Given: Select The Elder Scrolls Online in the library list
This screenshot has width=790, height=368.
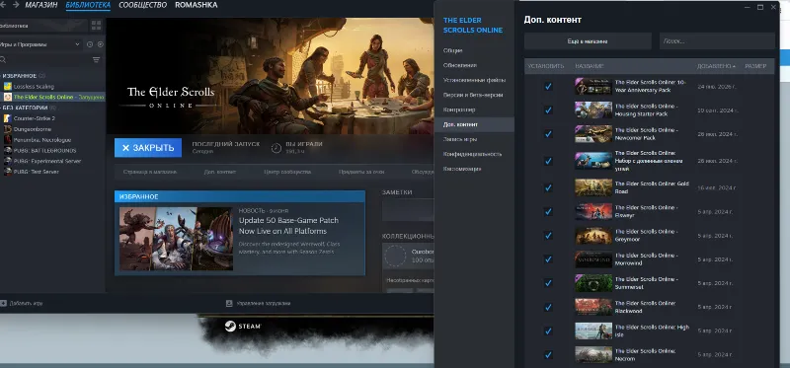Looking at the screenshot, I should [52, 97].
